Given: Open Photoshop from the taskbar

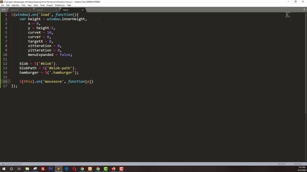Looking at the screenshot, I should click(51, 169).
